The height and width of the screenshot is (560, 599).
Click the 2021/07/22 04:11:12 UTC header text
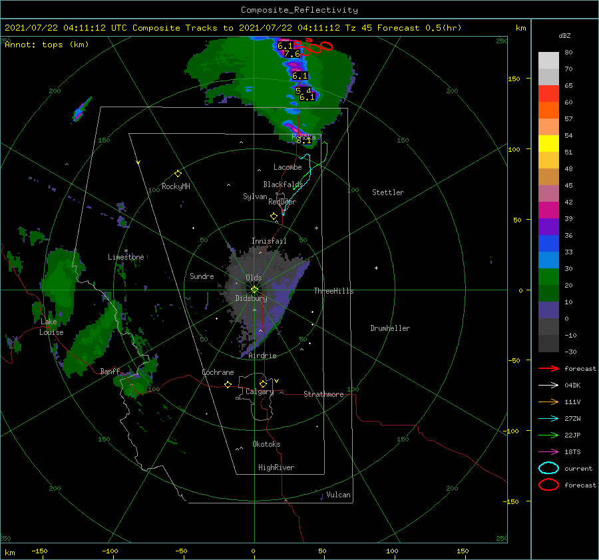pos(66,28)
